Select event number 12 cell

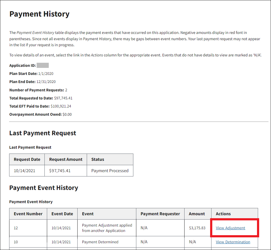click(16, 228)
